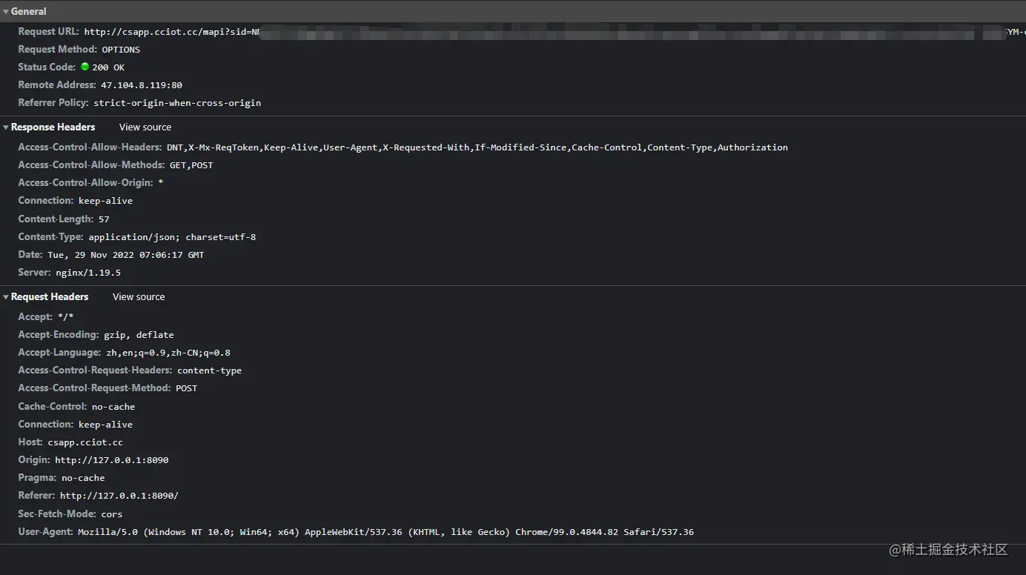Click the Status Code label

coord(47,67)
